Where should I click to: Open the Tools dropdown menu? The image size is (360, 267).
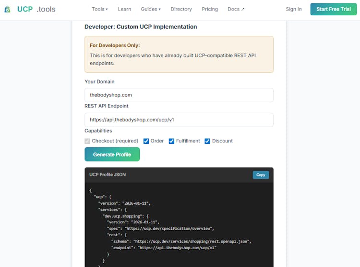click(x=100, y=9)
